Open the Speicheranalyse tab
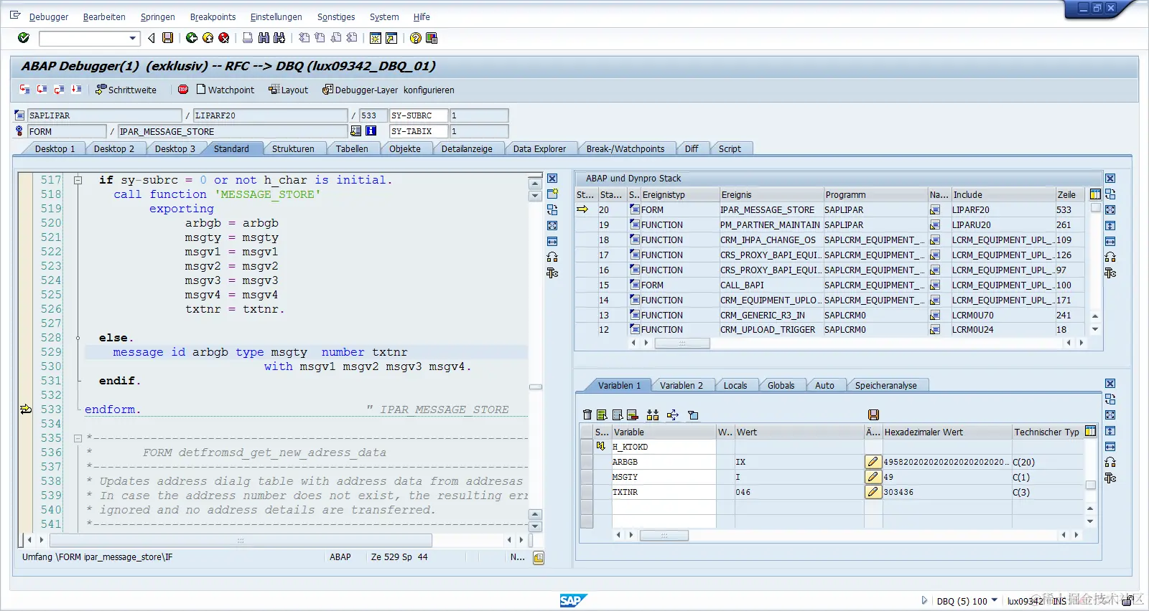1149x611 pixels. pos(886,386)
